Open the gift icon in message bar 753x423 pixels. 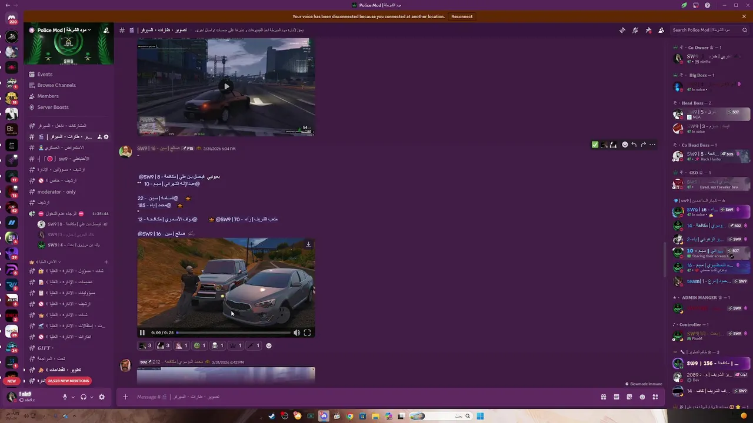click(604, 397)
